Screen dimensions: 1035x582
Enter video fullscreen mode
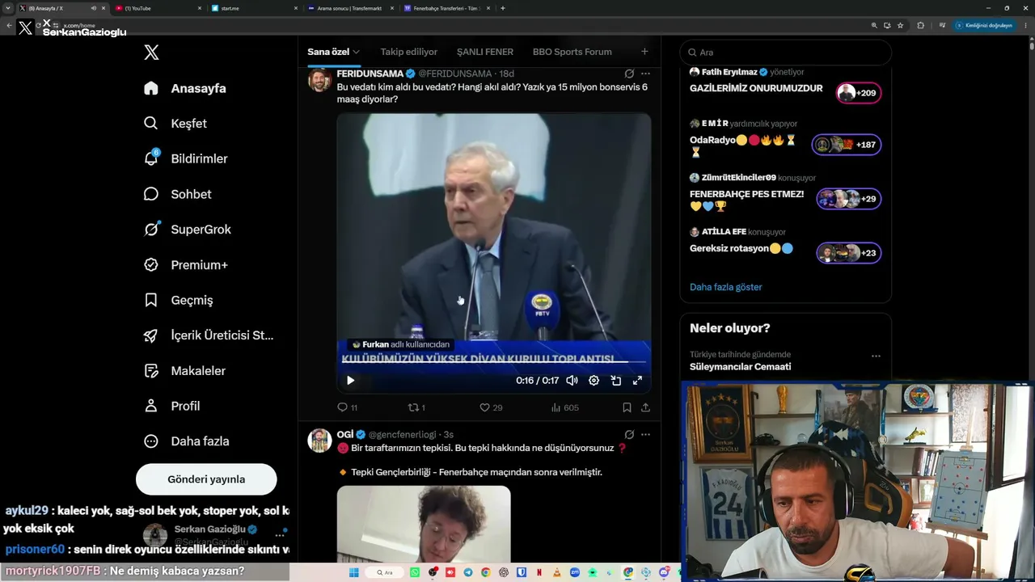pyautogui.click(x=637, y=381)
